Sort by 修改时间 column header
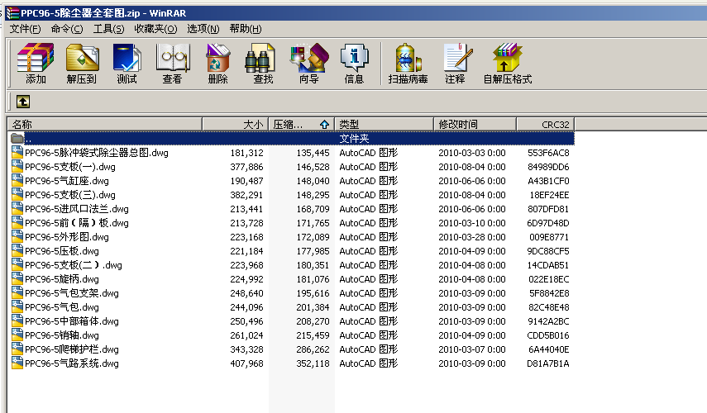The height and width of the screenshot is (413, 707). point(475,124)
